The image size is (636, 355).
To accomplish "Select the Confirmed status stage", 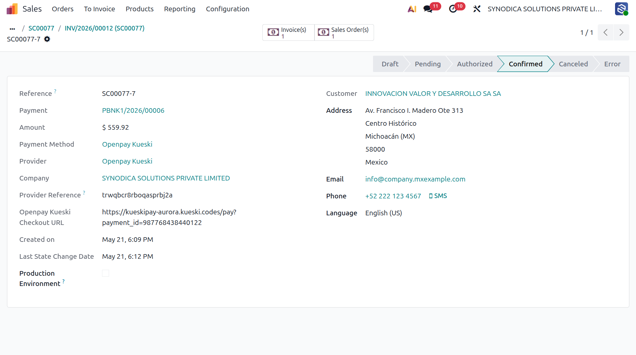I will 525,64.
